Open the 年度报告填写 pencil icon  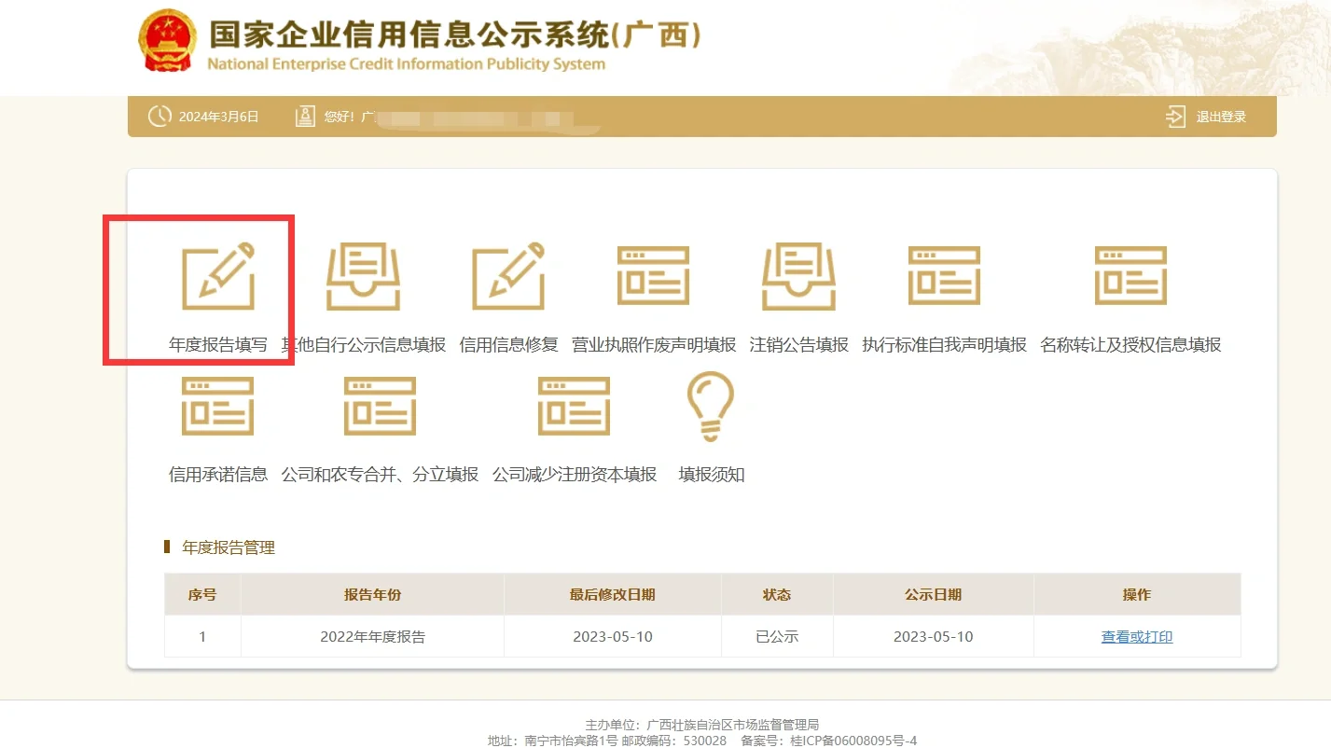218,277
